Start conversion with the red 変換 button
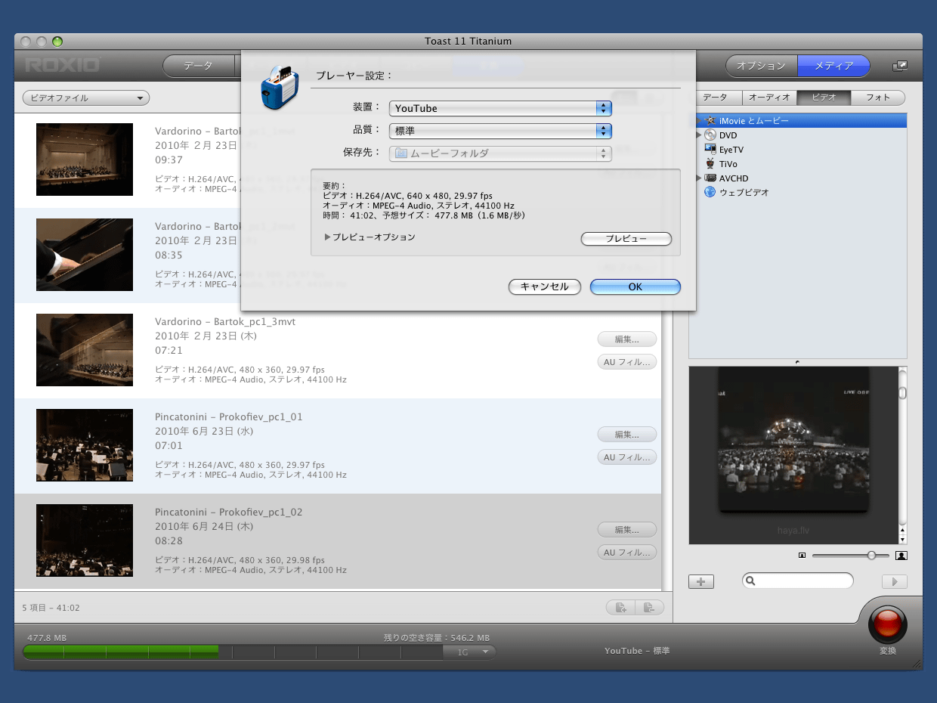The image size is (937, 703). click(887, 624)
